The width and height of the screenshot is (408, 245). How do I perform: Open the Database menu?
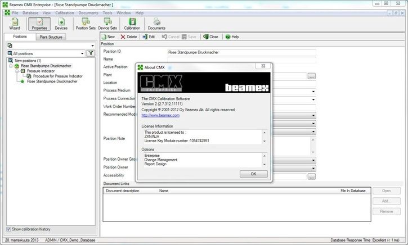tap(30, 13)
